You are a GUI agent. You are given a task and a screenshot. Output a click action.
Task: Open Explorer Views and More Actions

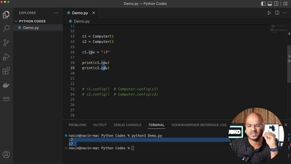click(56, 13)
